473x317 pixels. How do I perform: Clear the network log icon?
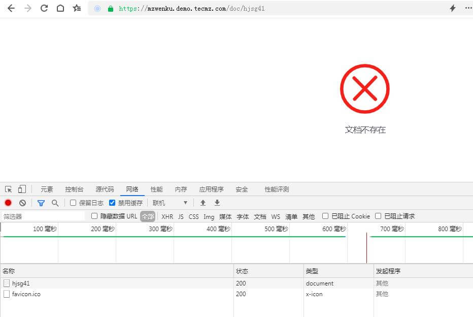click(x=22, y=203)
